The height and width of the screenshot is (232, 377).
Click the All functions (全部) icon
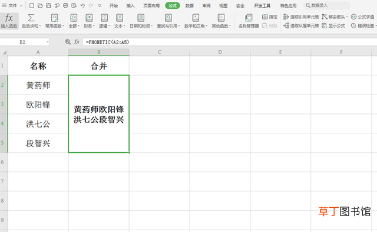point(74,18)
